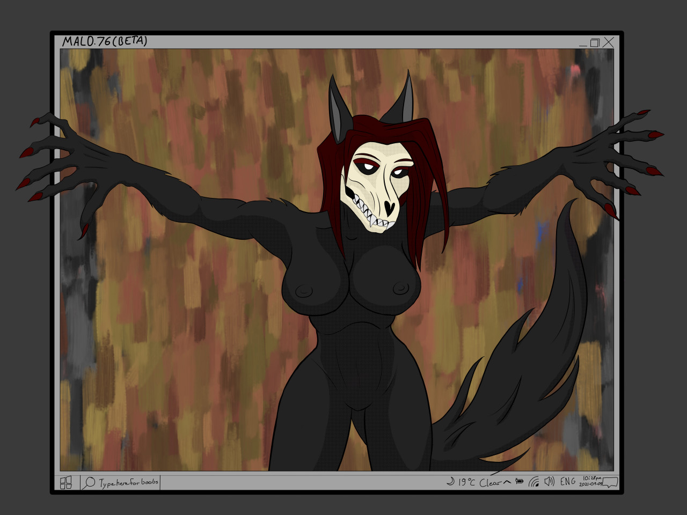The height and width of the screenshot is (515, 687).
Task: Click the moon weather icon
Action: 450,482
